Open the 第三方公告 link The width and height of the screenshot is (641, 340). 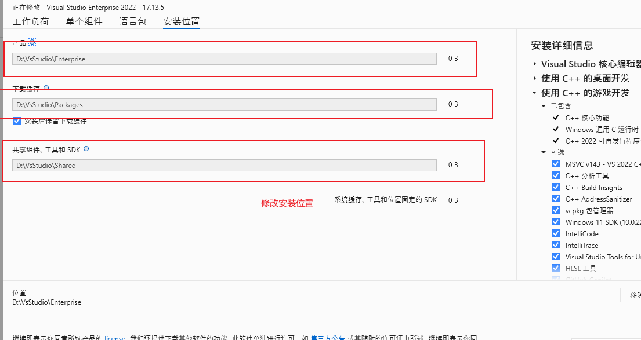(328, 338)
